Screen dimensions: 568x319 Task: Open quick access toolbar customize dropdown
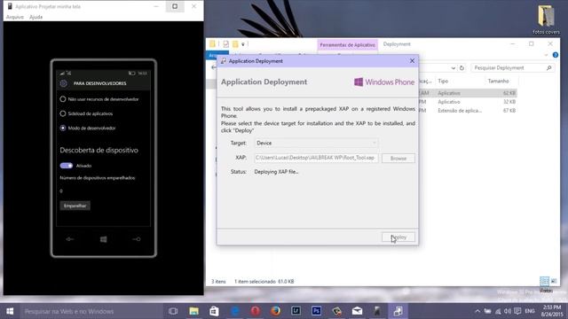point(243,44)
